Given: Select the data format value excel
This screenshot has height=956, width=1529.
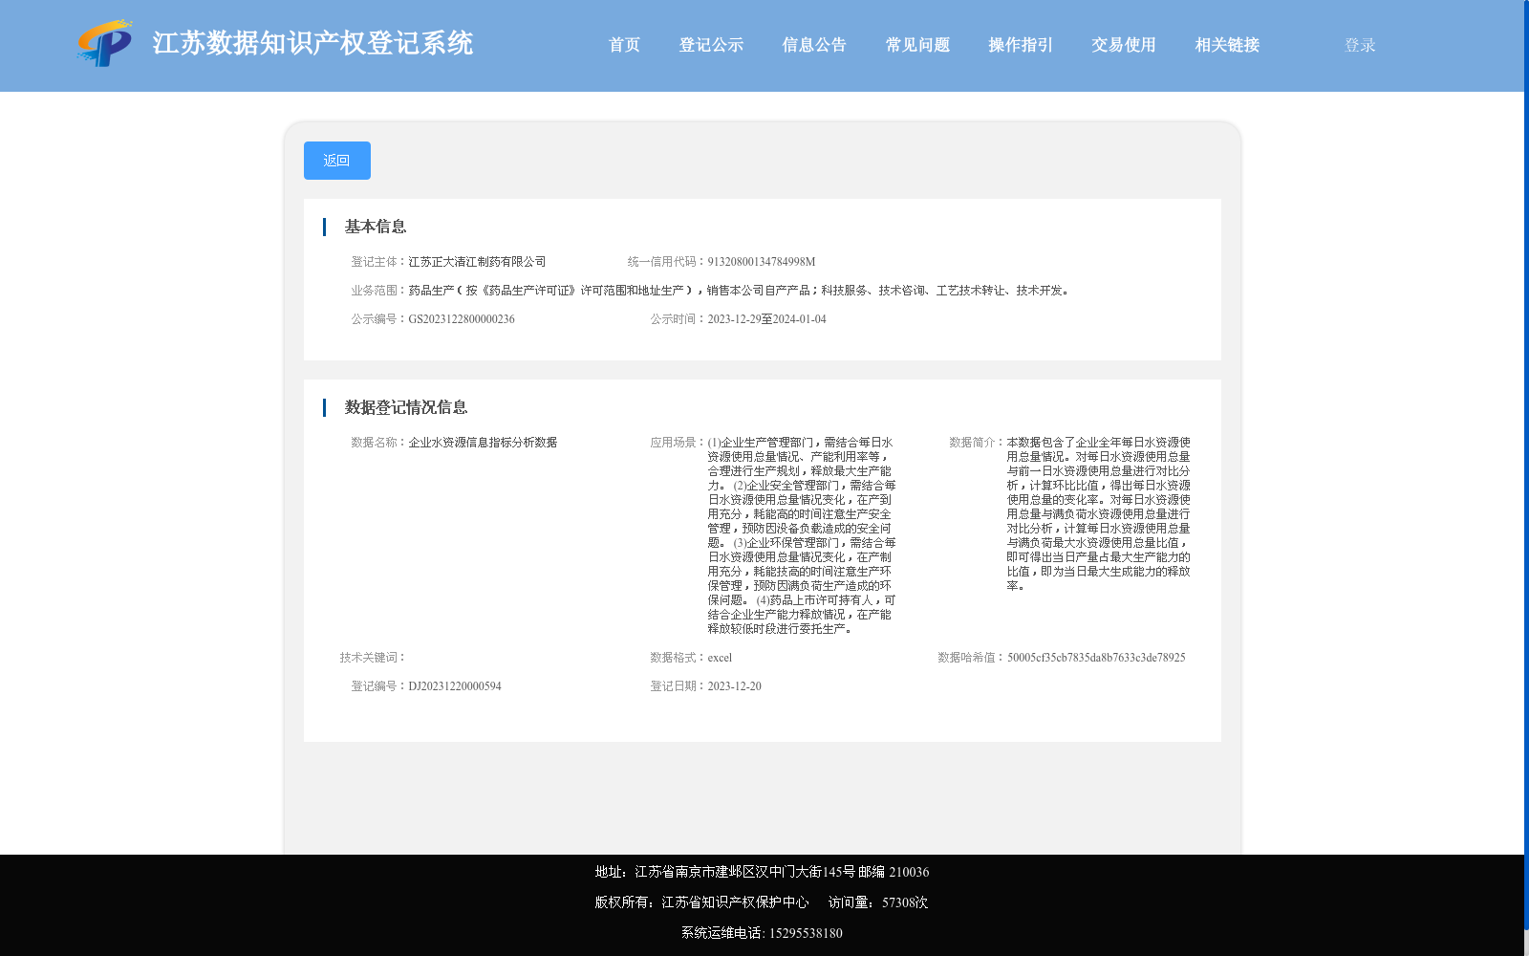Looking at the screenshot, I should (x=720, y=658).
